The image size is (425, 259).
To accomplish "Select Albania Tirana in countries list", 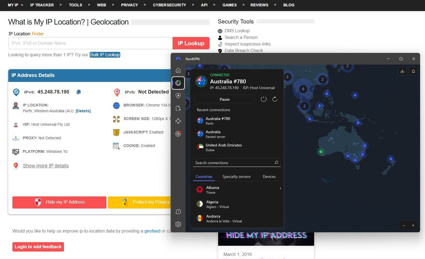I will (x=237, y=190).
